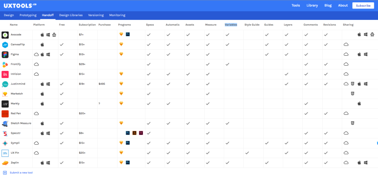Click the Free checkmark in Figma row

(62, 54)
